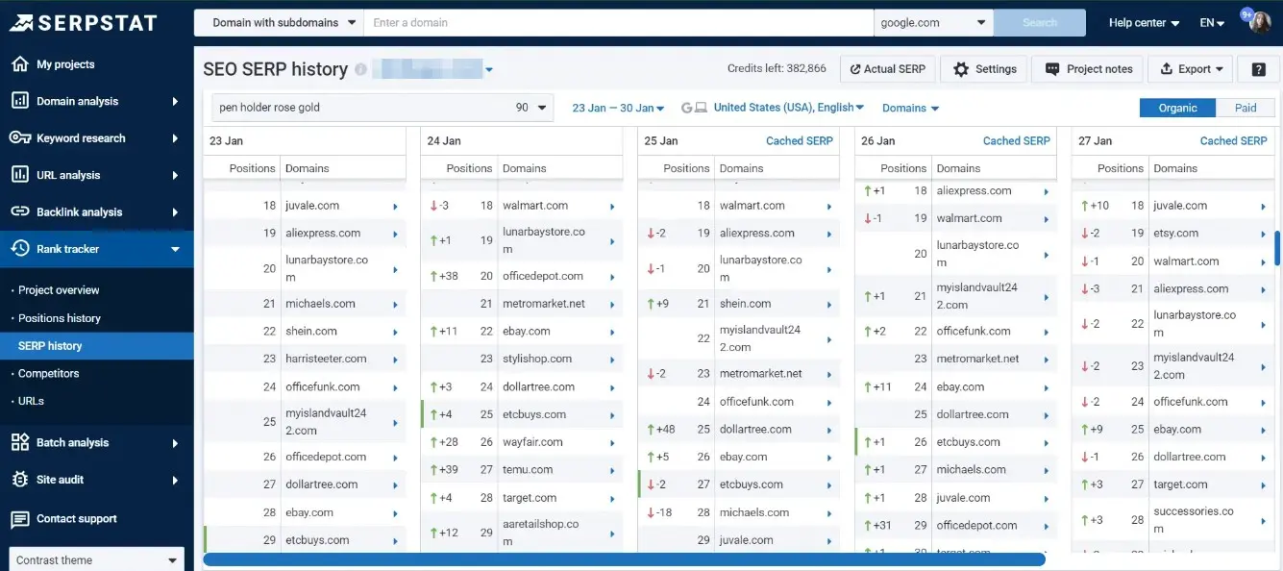1283x571 pixels.
Task: Click arrow next to harristeeter.com on 23 Jan
Action: 395,360
